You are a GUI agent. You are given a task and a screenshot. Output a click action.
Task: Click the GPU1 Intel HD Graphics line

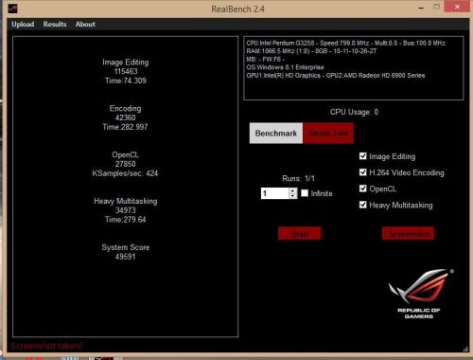point(336,76)
